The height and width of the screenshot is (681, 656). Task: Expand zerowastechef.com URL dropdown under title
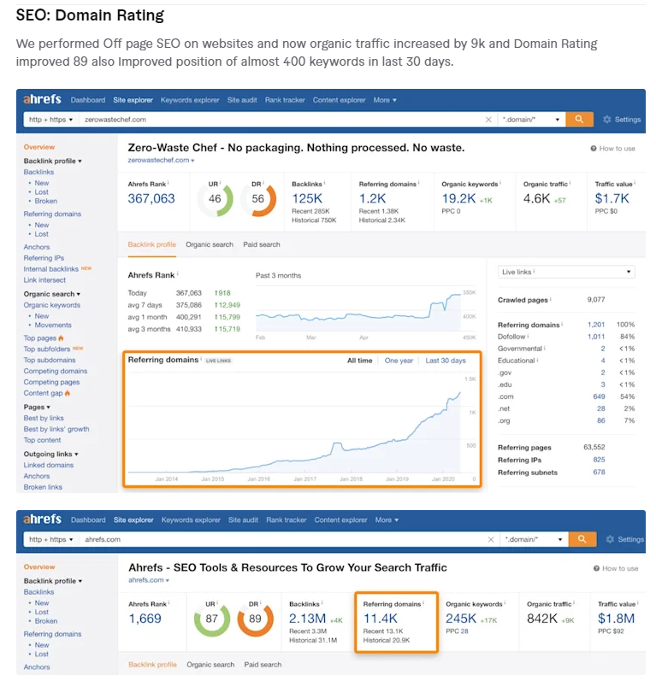click(161, 161)
